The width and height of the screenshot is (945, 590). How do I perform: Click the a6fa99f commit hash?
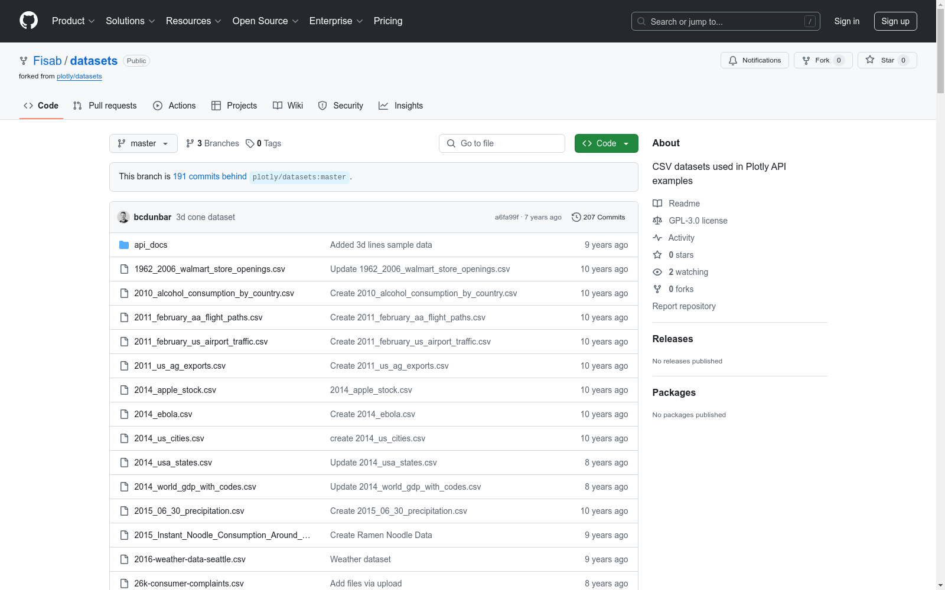tap(507, 217)
